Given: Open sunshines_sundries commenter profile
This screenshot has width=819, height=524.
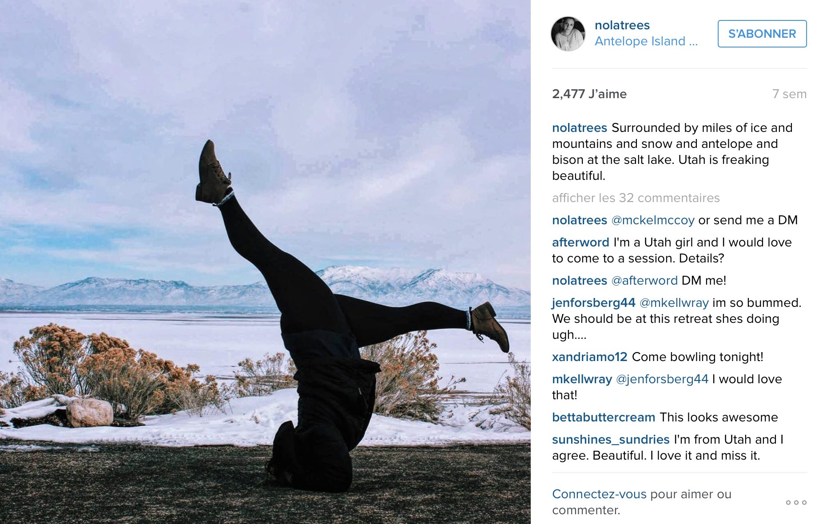Looking at the screenshot, I should [x=611, y=440].
